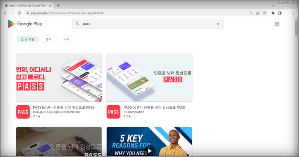Select the 영화 filter chip
299x157 pixels.
coord(49,39)
